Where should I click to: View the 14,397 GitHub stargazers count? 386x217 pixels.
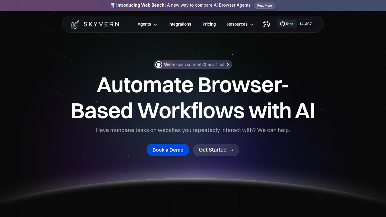coord(305,24)
